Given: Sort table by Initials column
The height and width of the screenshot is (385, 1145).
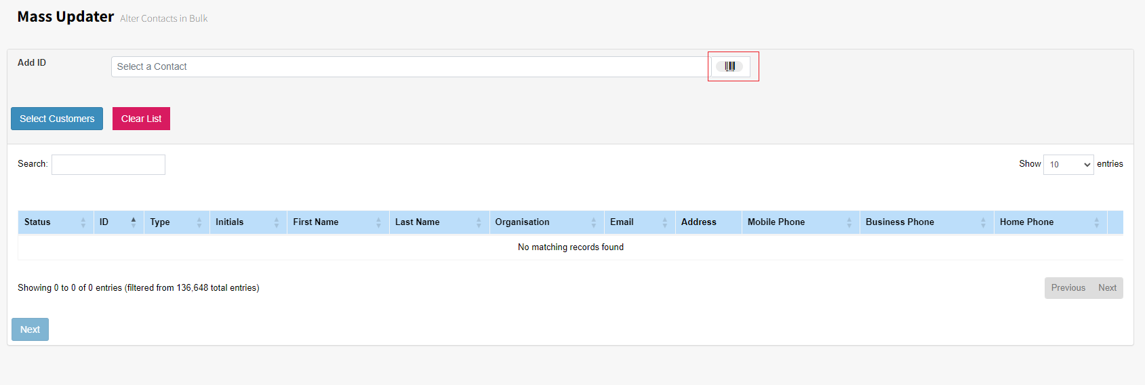Looking at the screenshot, I should click(x=248, y=222).
